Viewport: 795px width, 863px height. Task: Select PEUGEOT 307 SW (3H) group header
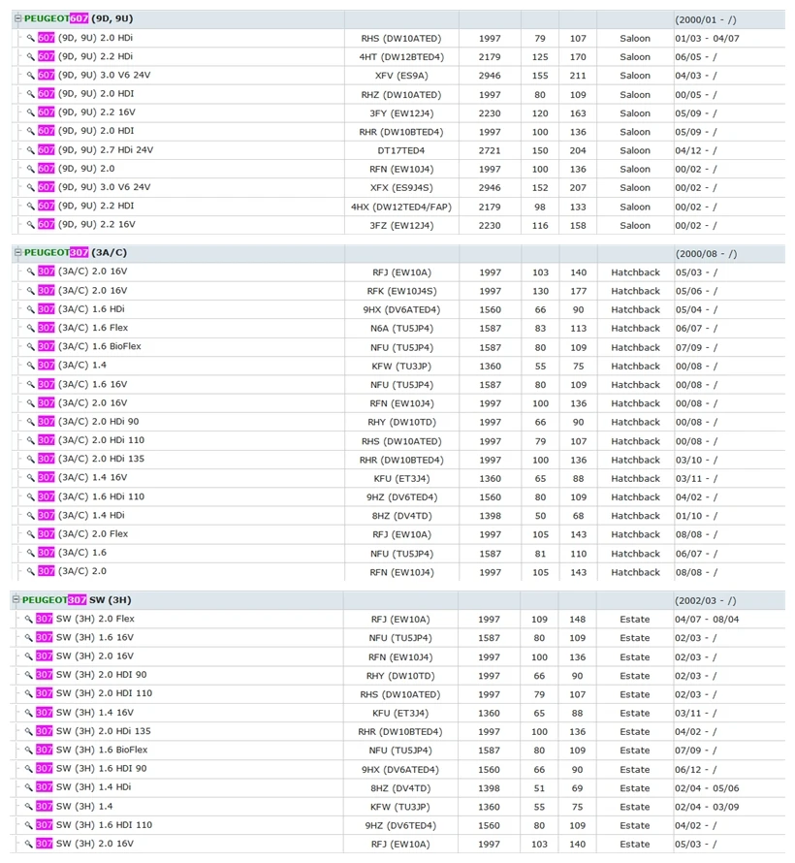[77, 600]
